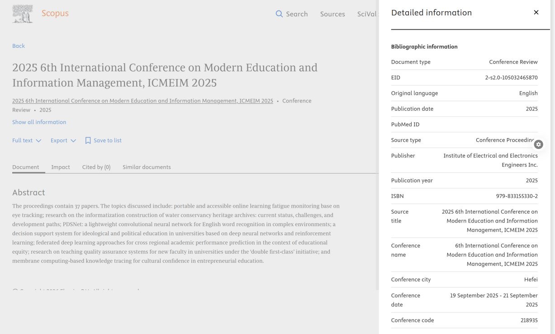555x334 pixels.
Task: Click the Search magnifier icon
Action: [279, 14]
